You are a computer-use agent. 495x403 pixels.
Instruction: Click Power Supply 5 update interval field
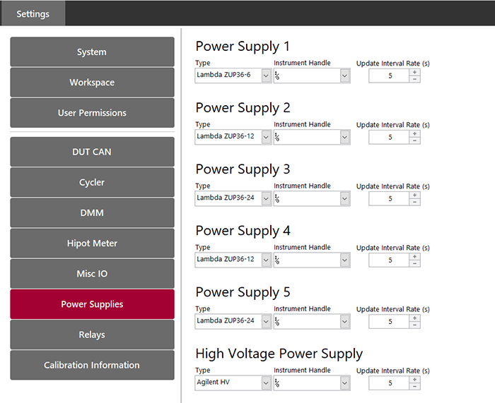tap(389, 321)
